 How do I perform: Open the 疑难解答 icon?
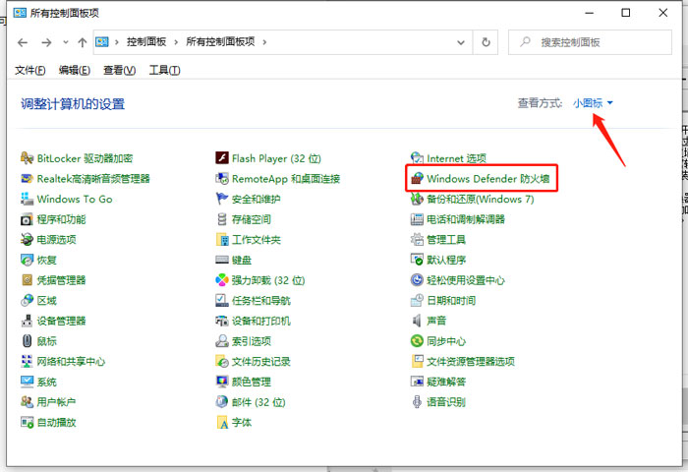(x=417, y=382)
